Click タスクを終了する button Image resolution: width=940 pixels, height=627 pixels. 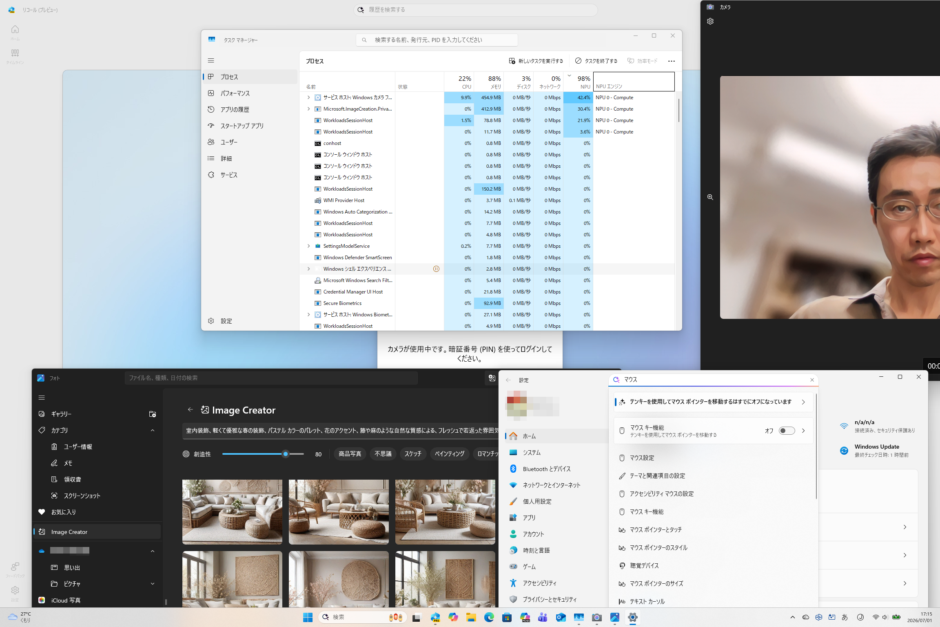596,61
